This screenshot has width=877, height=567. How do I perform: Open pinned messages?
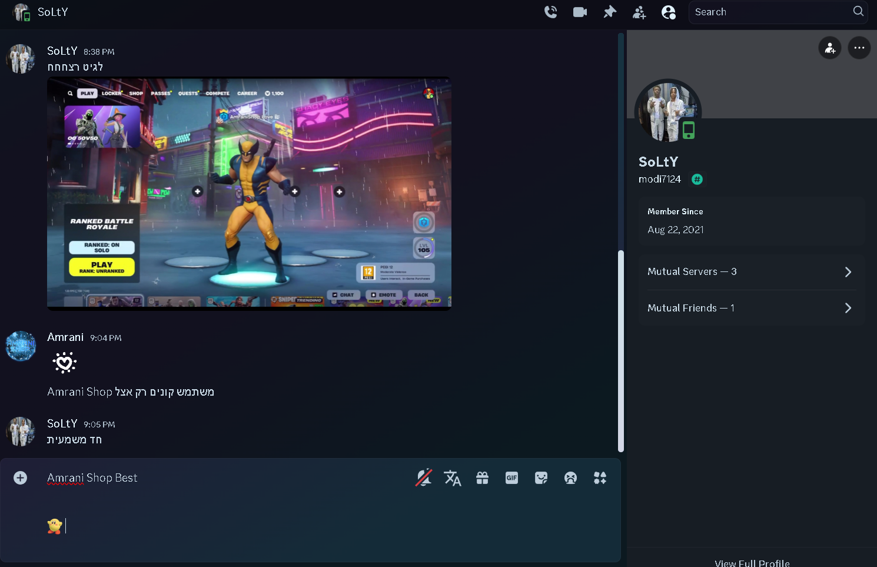[610, 12]
